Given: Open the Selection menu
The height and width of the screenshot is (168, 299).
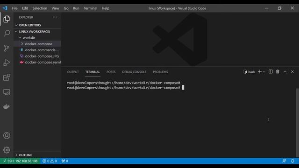Looking at the screenshot, I should click(x=40, y=8).
